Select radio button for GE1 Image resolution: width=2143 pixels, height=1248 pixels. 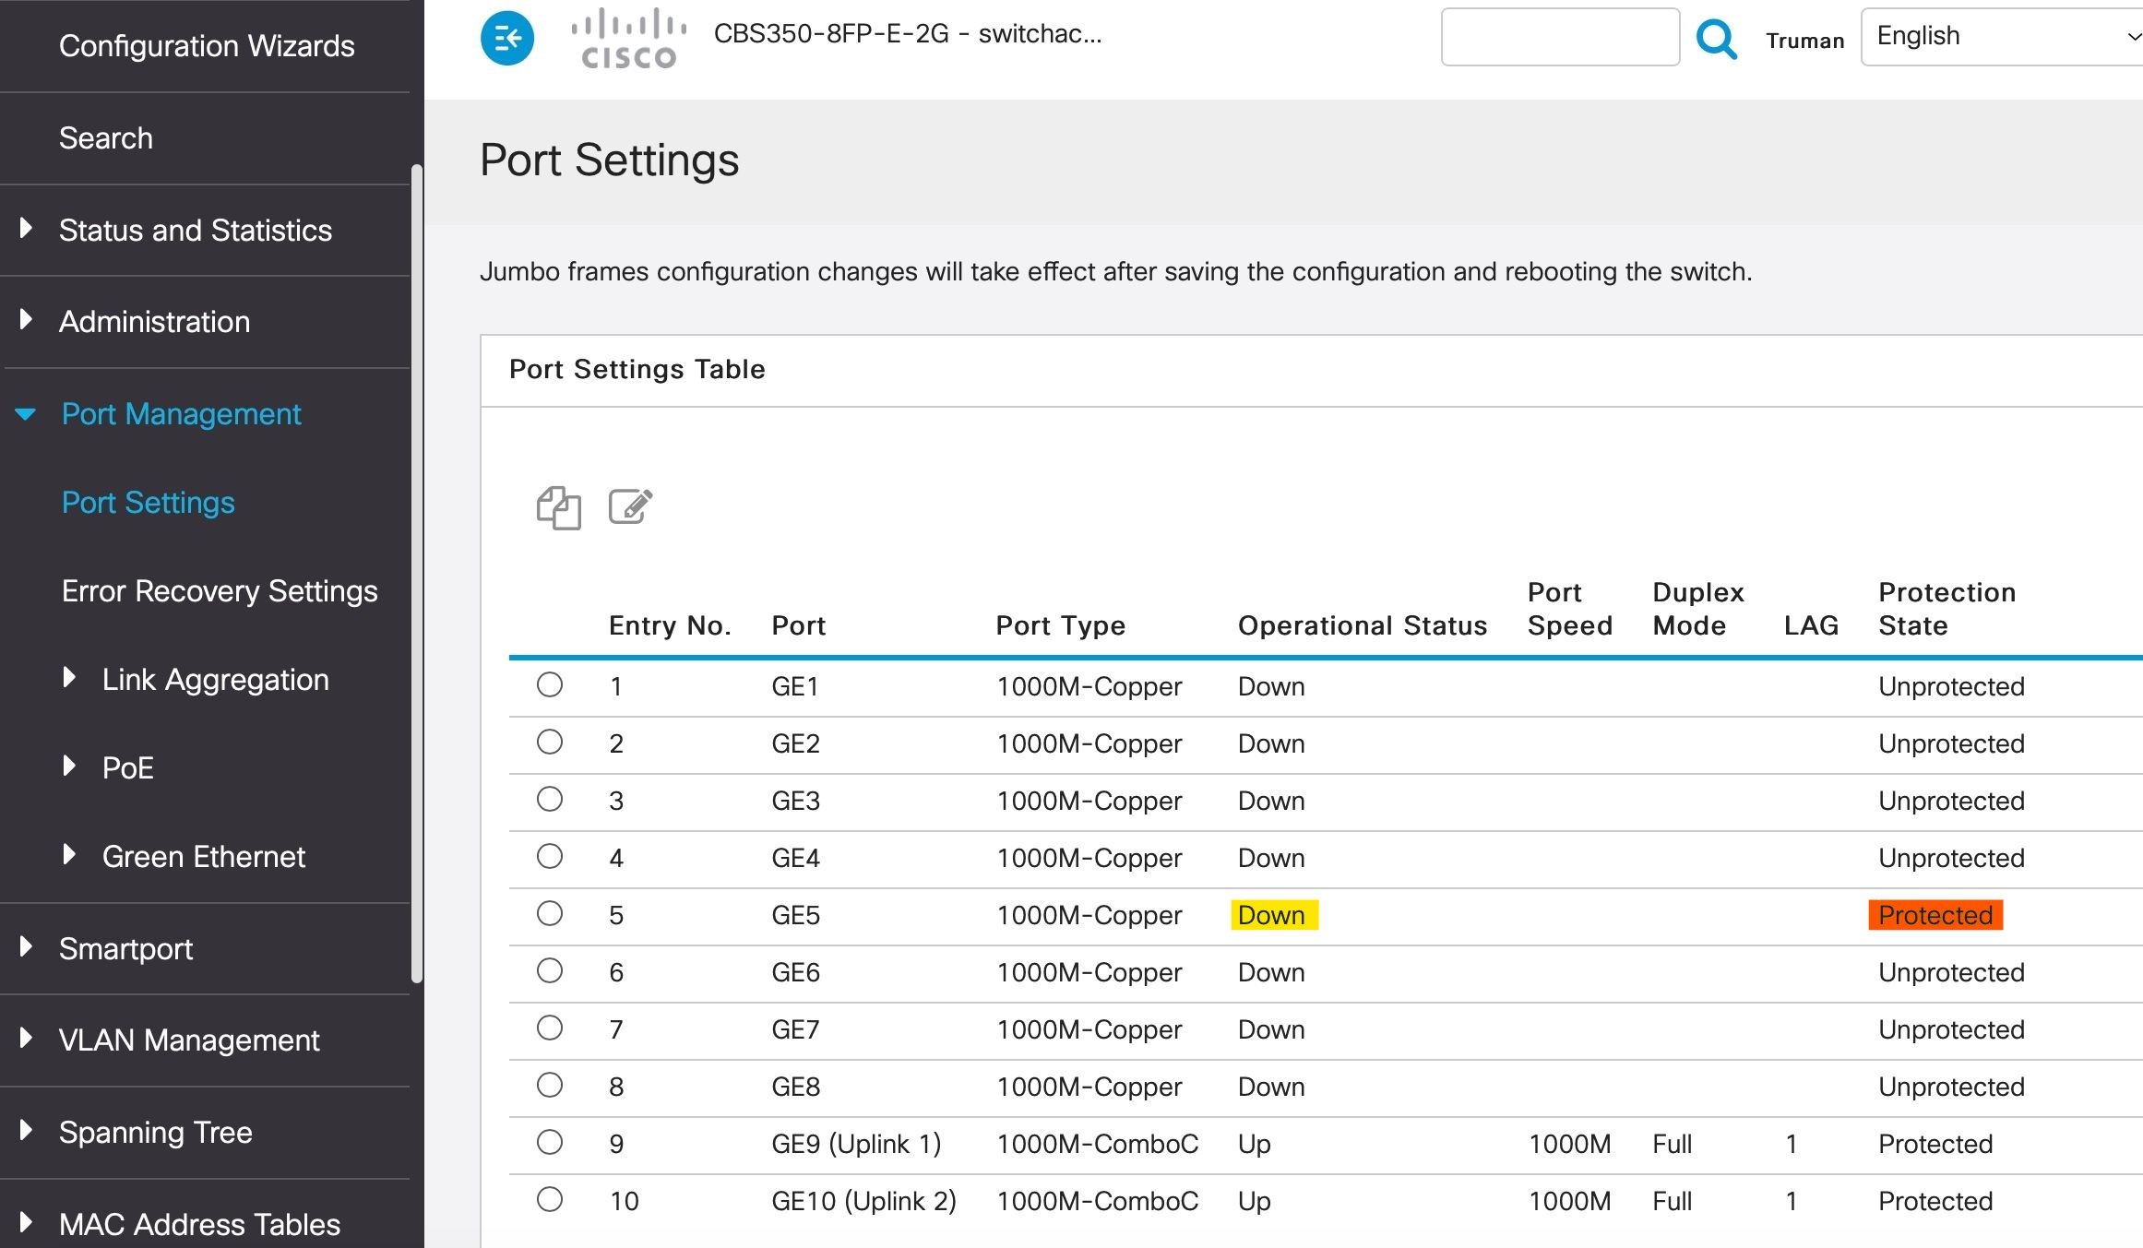[x=550, y=684]
